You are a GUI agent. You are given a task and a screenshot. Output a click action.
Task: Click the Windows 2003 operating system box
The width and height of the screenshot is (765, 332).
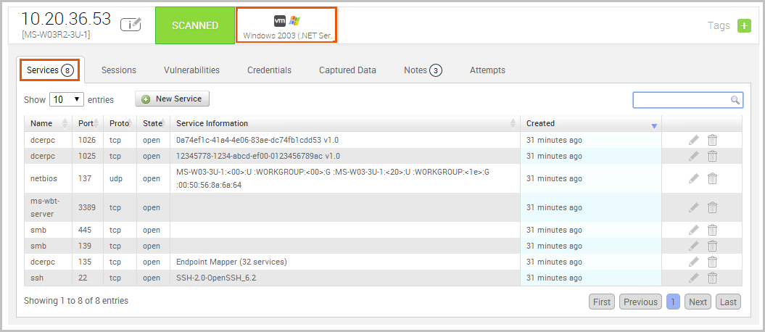click(286, 25)
